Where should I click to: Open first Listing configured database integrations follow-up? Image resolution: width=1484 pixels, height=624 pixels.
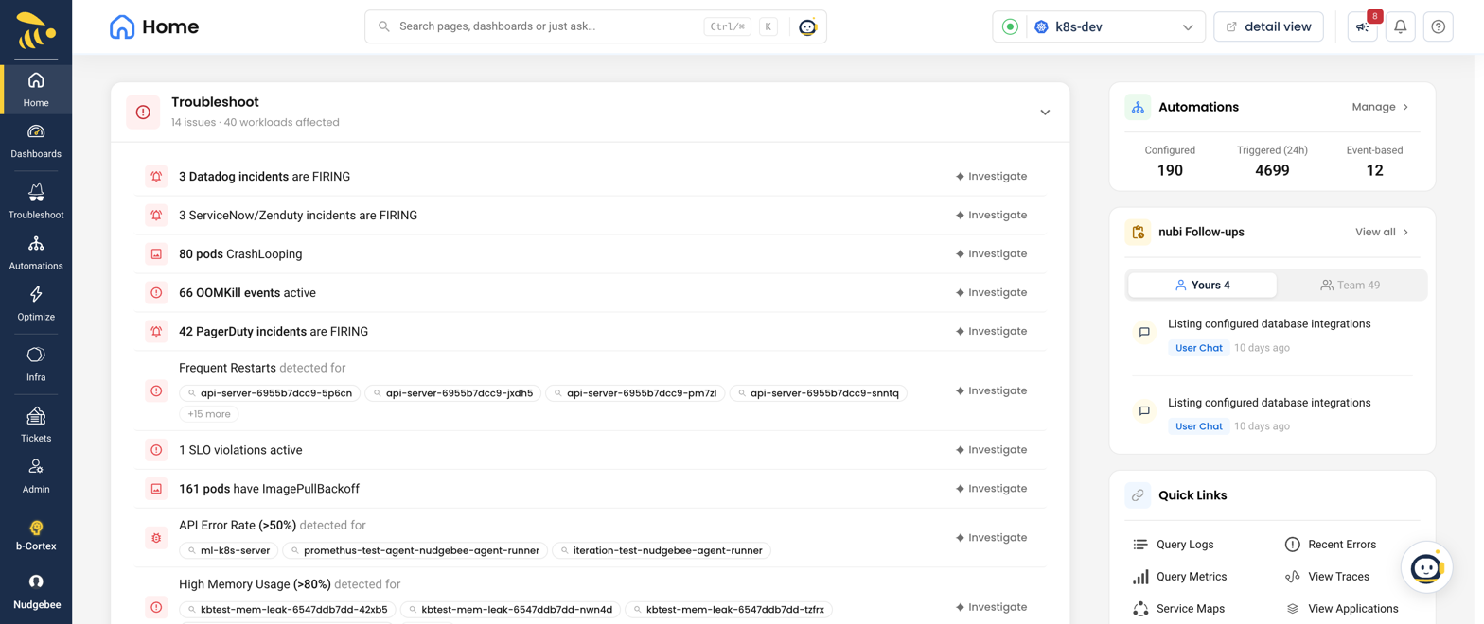(1269, 323)
